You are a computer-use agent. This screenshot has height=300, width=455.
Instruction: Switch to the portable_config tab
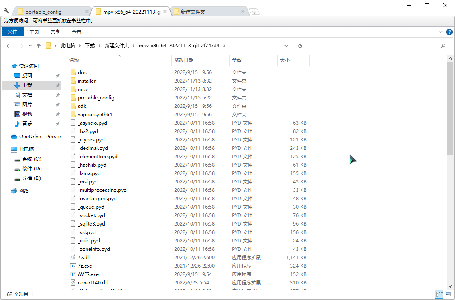[x=52, y=12]
